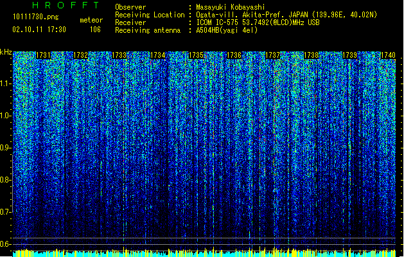Click the 1733 time marker

pyautogui.click(x=119, y=55)
